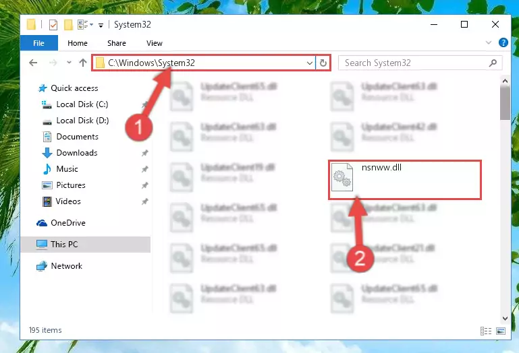The height and width of the screenshot is (353, 519).
Task: Open Local Disk (D:) in sidebar
Action: [82, 121]
